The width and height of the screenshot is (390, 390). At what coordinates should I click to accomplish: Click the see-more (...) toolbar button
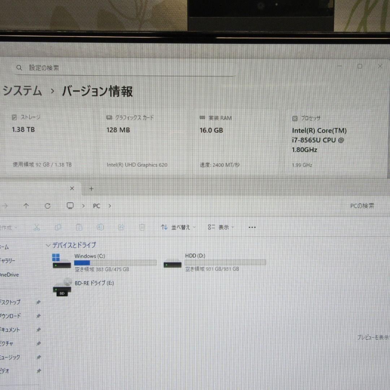click(252, 227)
